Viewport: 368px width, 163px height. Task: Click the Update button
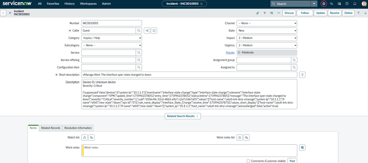pyautogui.click(x=320, y=13)
